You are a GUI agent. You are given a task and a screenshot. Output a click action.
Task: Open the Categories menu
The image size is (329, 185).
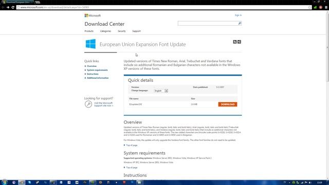(x=105, y=31)
